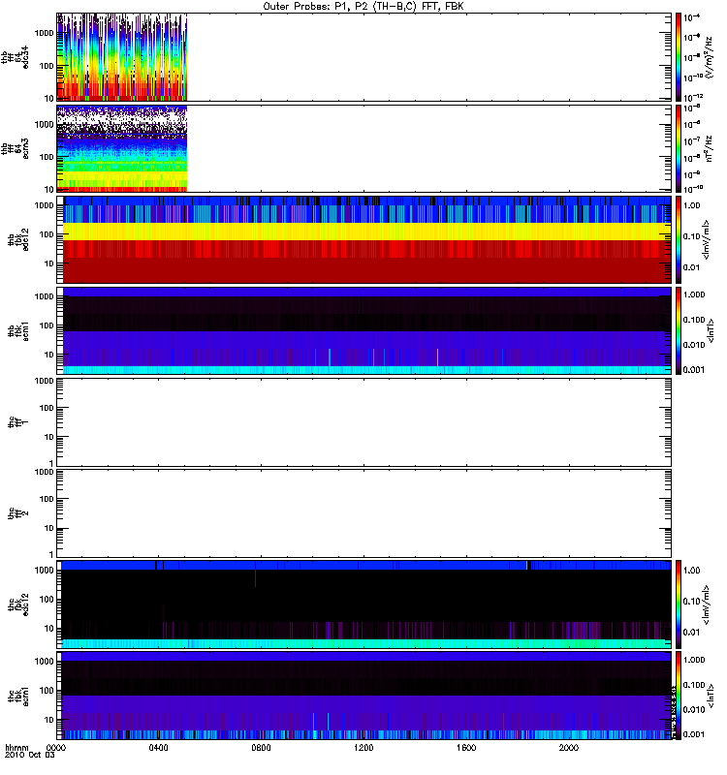Click the thc fbk edc12 <|mV/m|> color bar
The height and width of the screenshot is (775, 727).
679,604
